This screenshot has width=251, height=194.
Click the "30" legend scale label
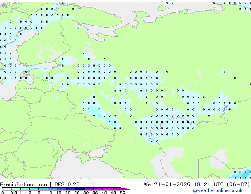pos(86,192)
